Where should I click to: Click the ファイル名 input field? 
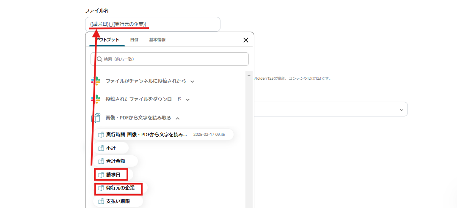(153, 24)
